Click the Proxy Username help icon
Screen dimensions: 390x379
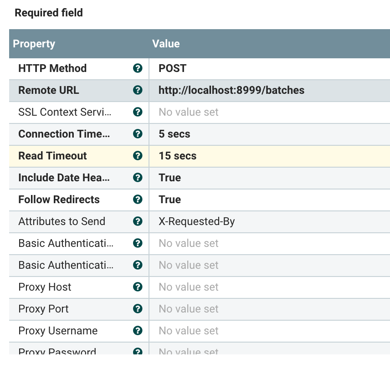(x=138, y=331)
